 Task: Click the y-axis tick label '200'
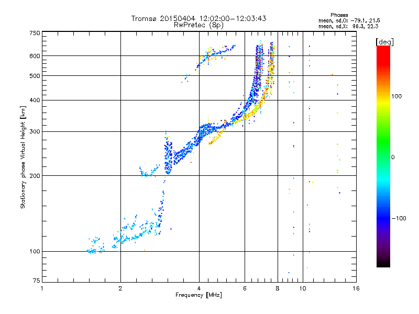pyautogui.click(x=35, y=176)
